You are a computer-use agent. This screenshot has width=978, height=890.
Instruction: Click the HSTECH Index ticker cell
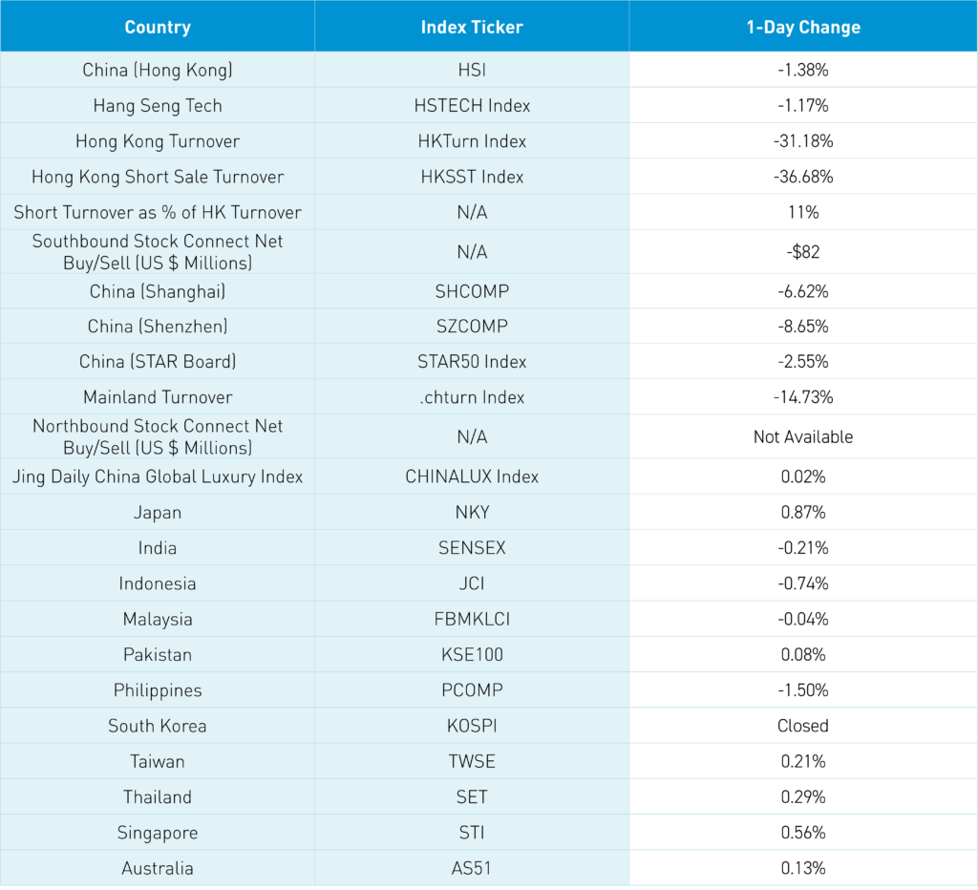[x=472, y=105]
